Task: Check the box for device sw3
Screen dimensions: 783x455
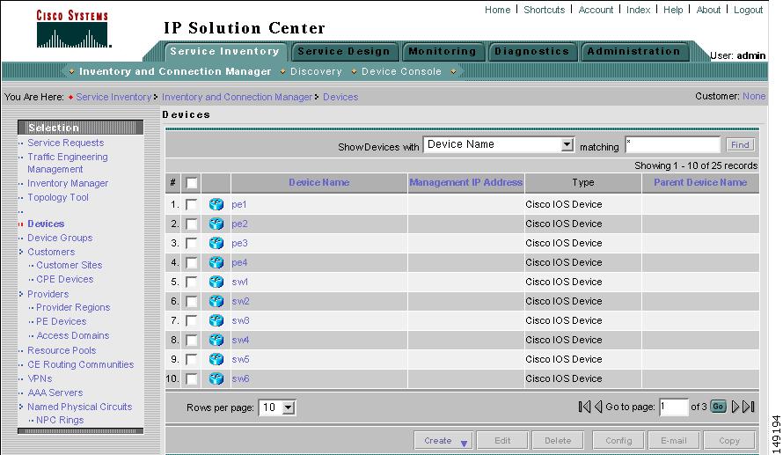Action: (191, 320)
